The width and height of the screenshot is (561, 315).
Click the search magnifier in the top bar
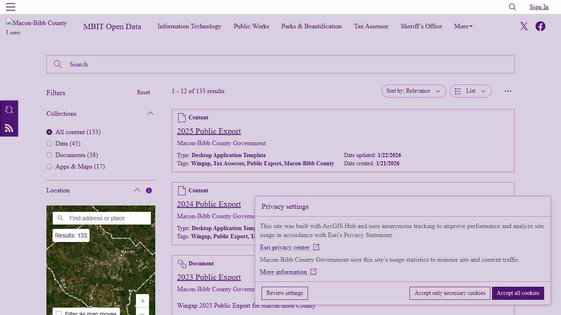pos(512,7)
